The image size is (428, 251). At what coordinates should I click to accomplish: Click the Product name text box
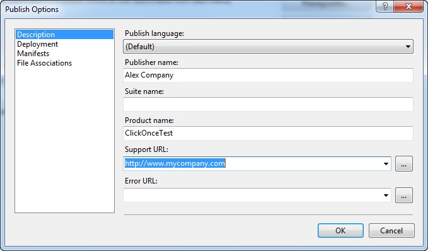coord(268,133)
